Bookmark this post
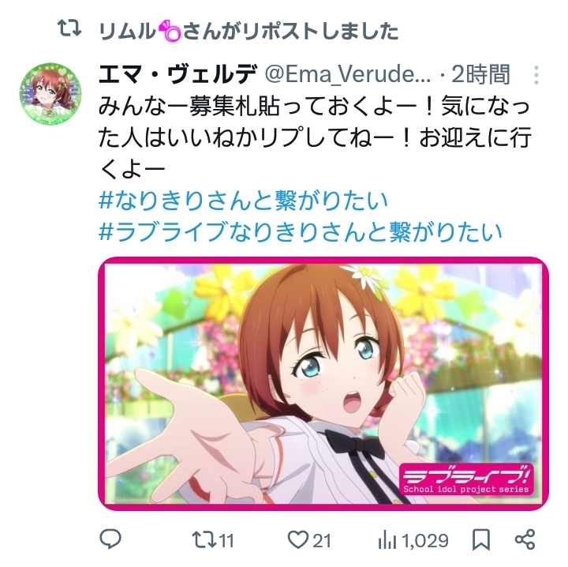The width and height of the screenshot is (568, 567). pyautogui.click(x=481, y=539)
